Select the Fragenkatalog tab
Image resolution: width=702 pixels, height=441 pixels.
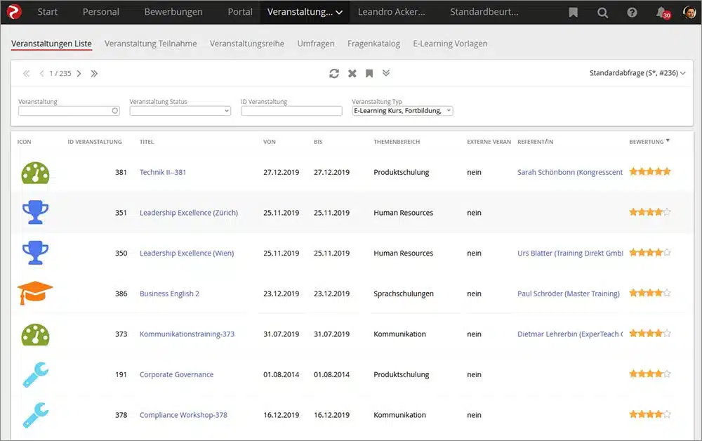373,44
